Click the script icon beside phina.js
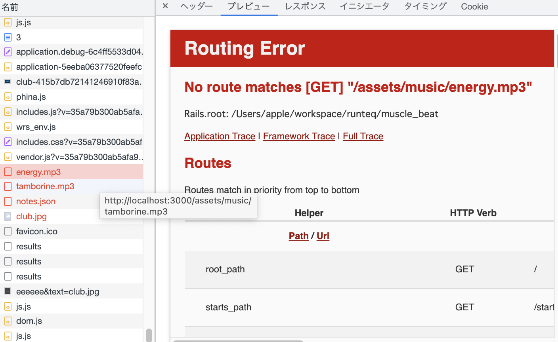Screen dimensions: 558x342 (x=8, y=97)
